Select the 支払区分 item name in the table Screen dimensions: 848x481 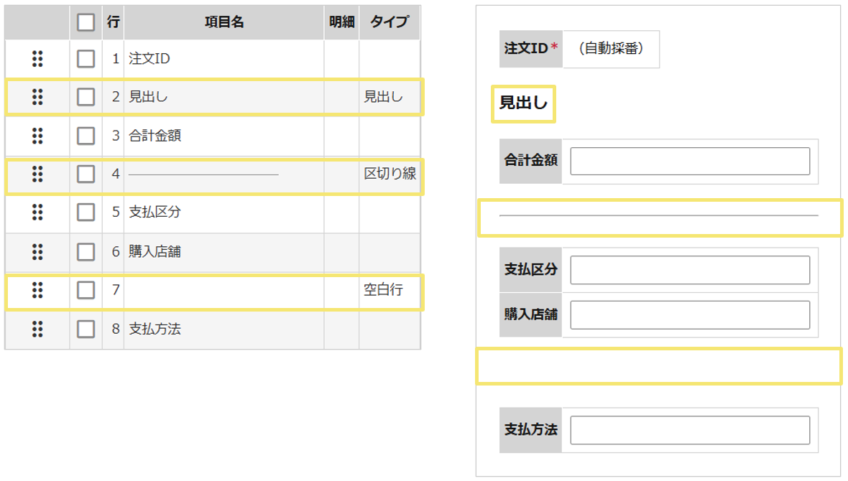point(155,213)
